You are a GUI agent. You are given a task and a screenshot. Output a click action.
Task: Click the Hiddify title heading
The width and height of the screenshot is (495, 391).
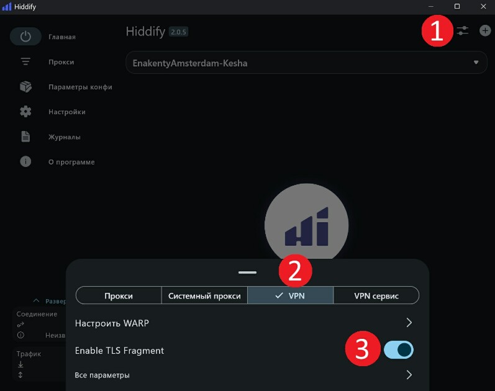coord(145,31)
